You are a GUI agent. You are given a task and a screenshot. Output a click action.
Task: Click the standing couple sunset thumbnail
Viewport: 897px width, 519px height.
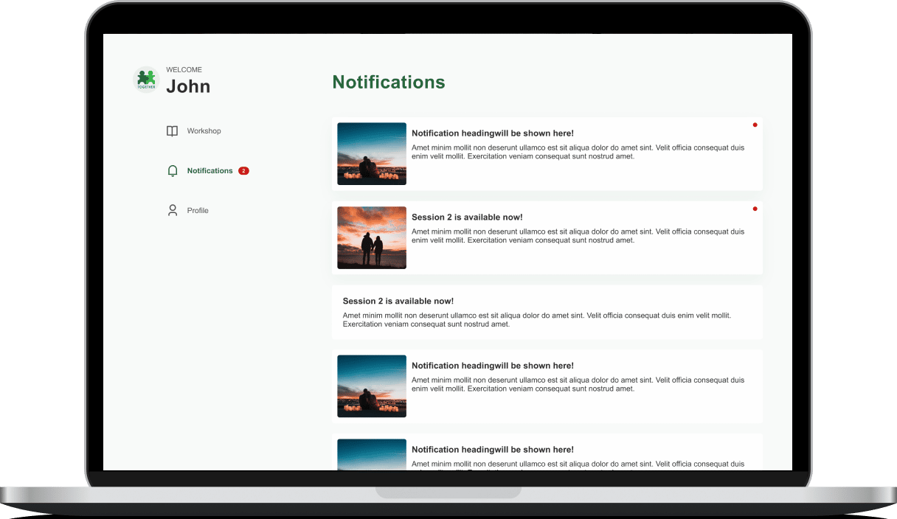372,237
